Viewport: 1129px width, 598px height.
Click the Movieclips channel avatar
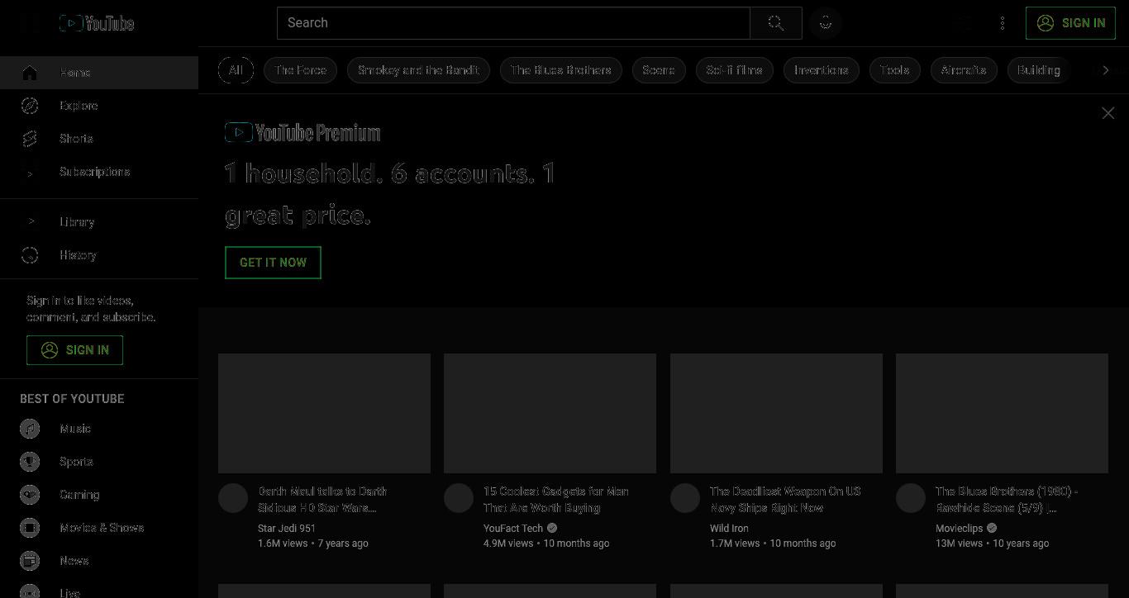[911, 498]
